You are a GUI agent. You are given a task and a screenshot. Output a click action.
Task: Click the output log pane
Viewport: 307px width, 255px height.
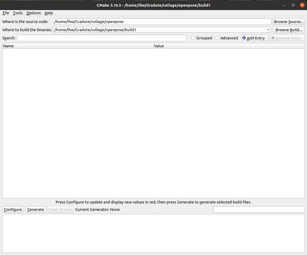[154, 233]
